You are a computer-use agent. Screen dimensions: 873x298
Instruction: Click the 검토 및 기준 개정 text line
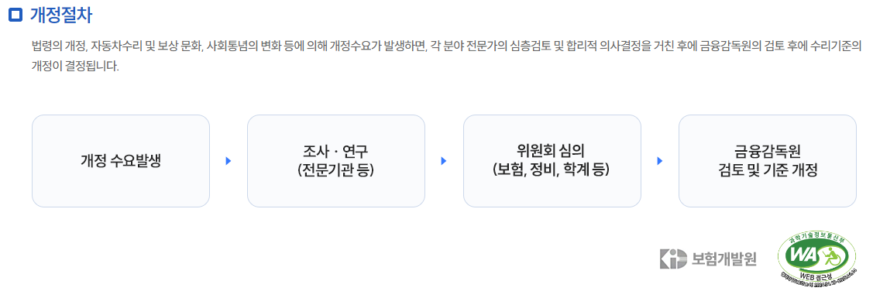(x=767, y=170)
